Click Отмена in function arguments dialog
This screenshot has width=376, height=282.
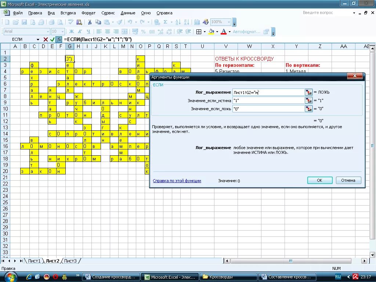(348, 180)
